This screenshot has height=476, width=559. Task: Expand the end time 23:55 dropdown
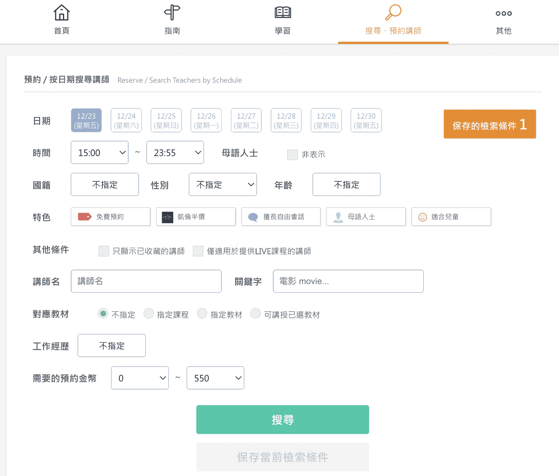point(175,152)
